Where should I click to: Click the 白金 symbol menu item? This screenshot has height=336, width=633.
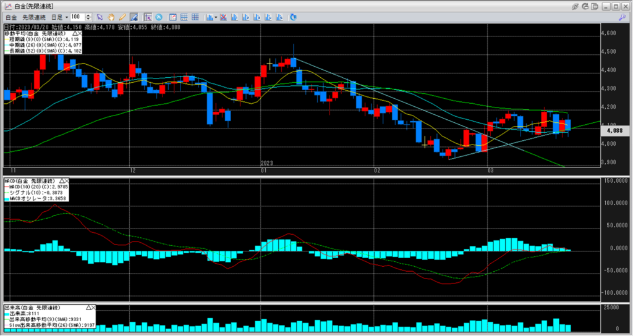tap(11, 17)
